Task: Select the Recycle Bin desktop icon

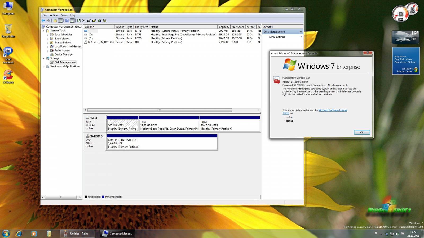Action: 8,31
